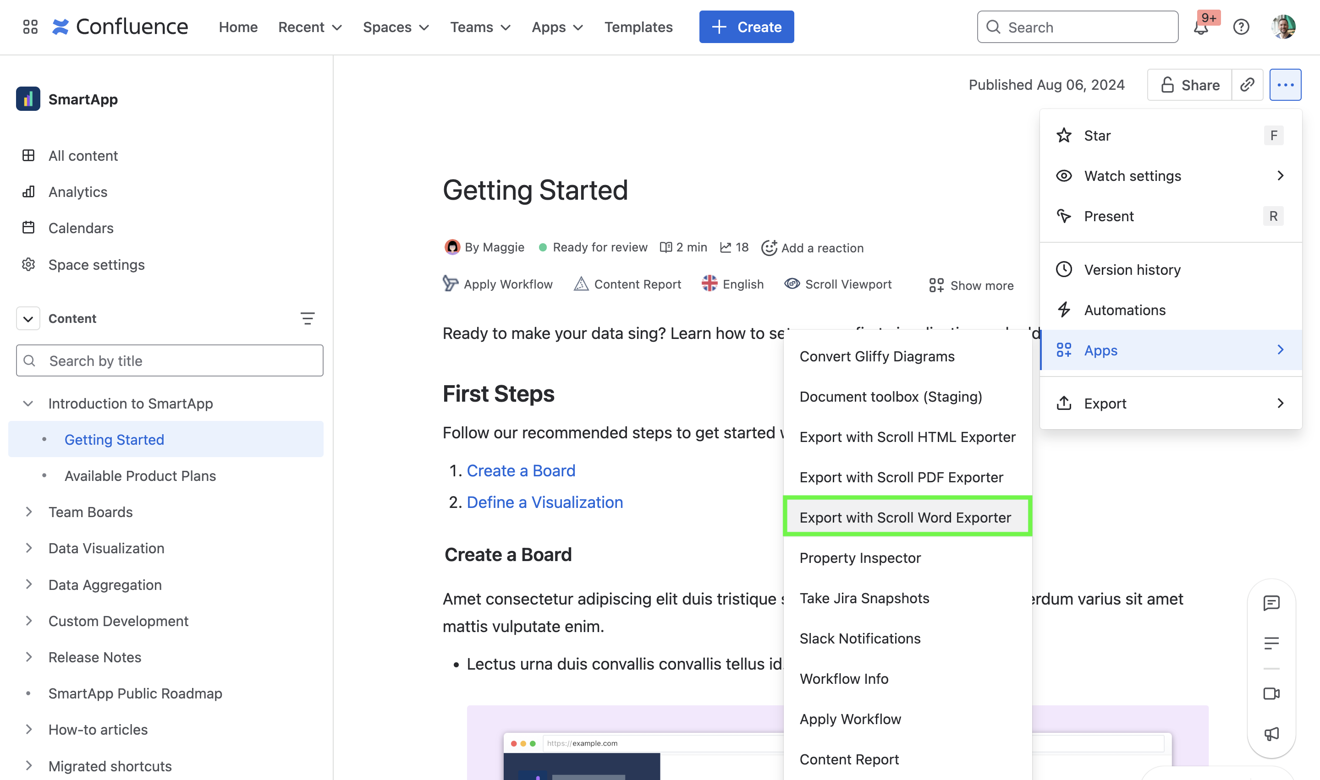Click the more actions three-dot button
The image size is (1320, 780).
click(x=1285, y=85)
